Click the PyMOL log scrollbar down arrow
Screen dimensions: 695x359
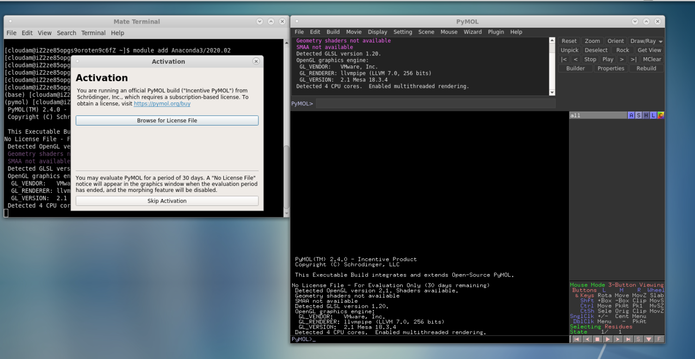(552, 93)
